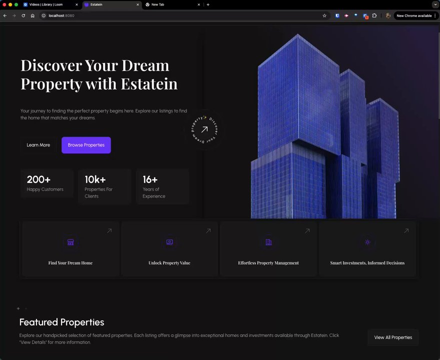The width and height of the screenshot is (440, 360).
Task: Open arrow on Smart Investments card
Action: coord(406,230)
